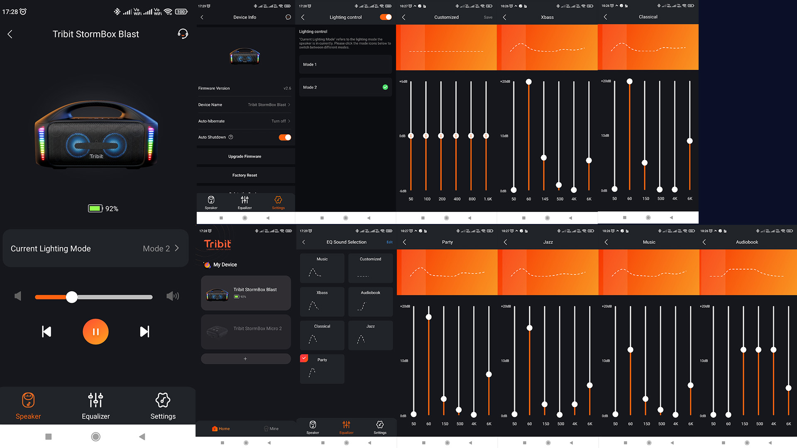
Task: Go back from EQ Sound Selection screen
Action: [x=304, y=242]
